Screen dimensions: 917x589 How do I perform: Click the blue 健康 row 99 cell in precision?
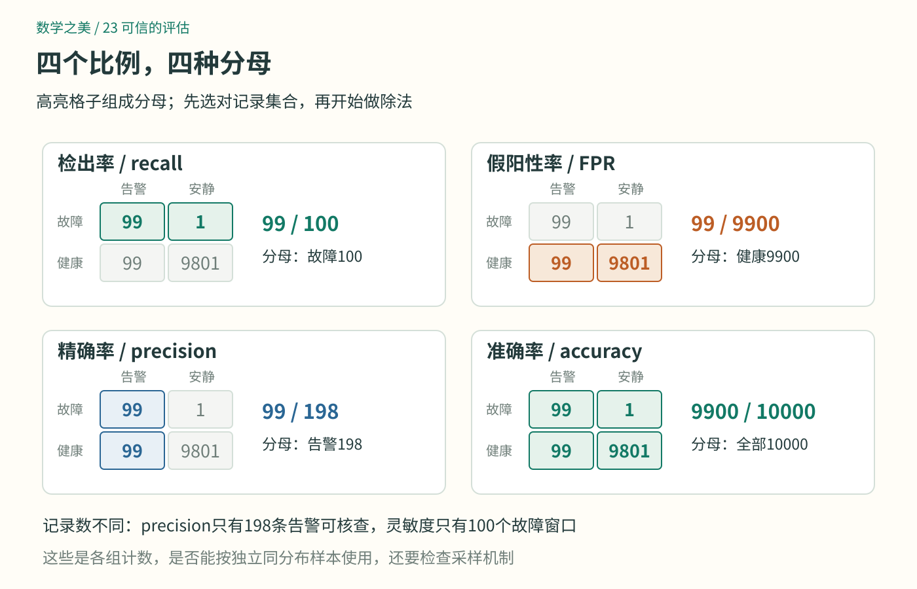[132, 451]
